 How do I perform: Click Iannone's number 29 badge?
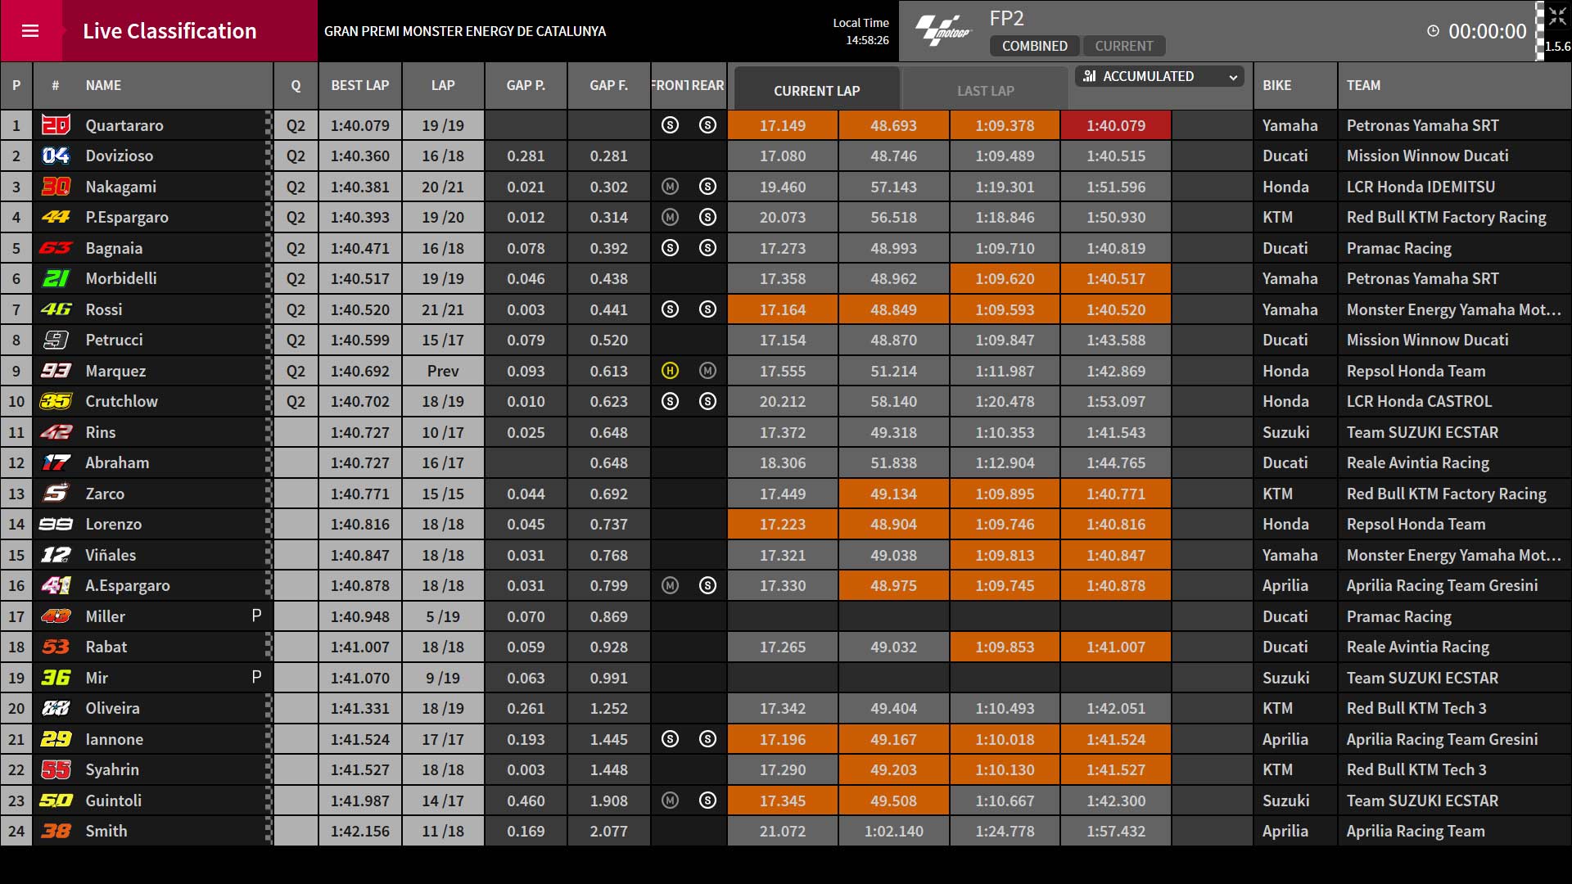click(x=56, y=739)
